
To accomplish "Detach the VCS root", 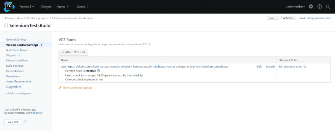I will 270,67.
